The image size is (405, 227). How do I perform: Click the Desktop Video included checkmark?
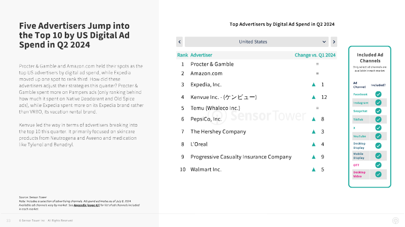coord(378,174)
